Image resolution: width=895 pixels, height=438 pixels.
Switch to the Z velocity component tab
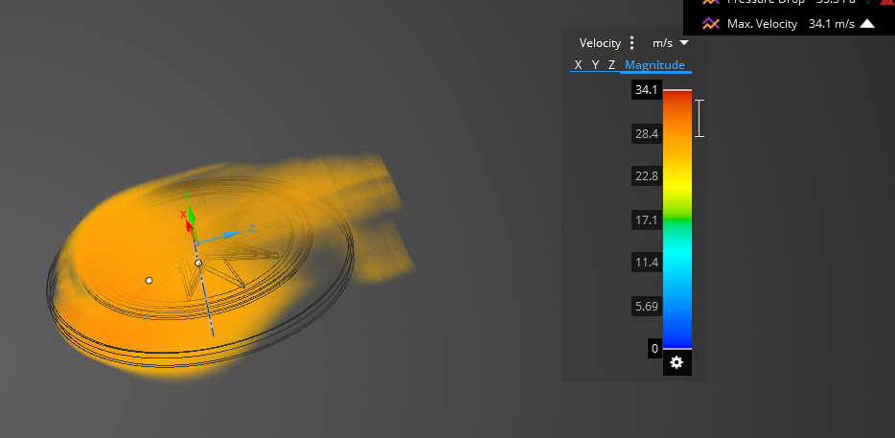click(612, 65)
